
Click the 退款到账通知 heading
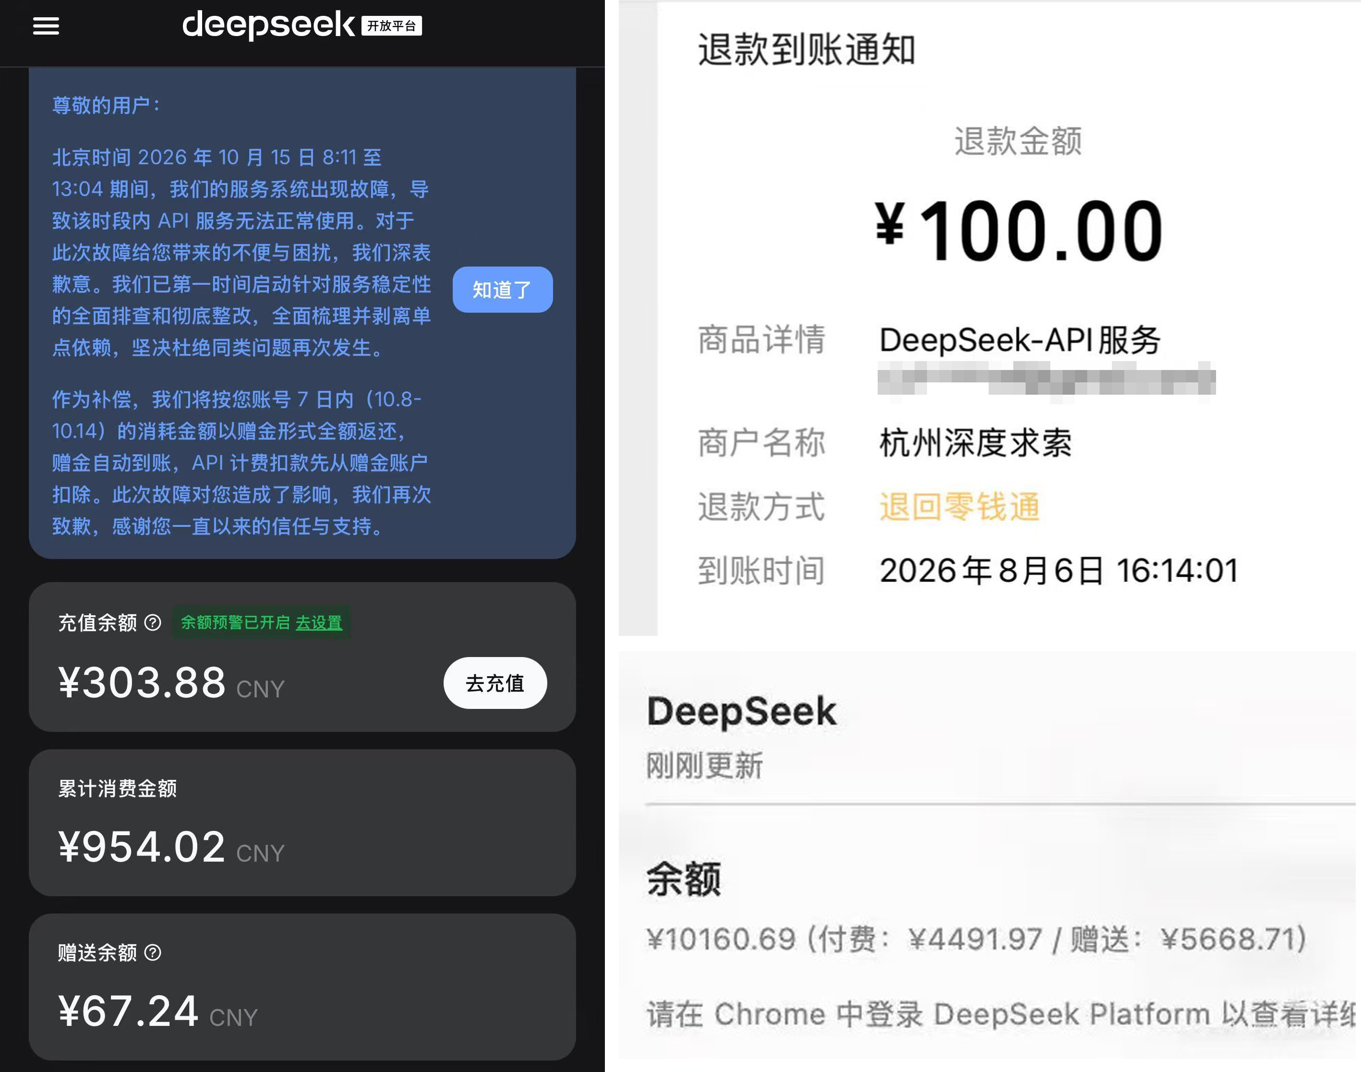807,49
